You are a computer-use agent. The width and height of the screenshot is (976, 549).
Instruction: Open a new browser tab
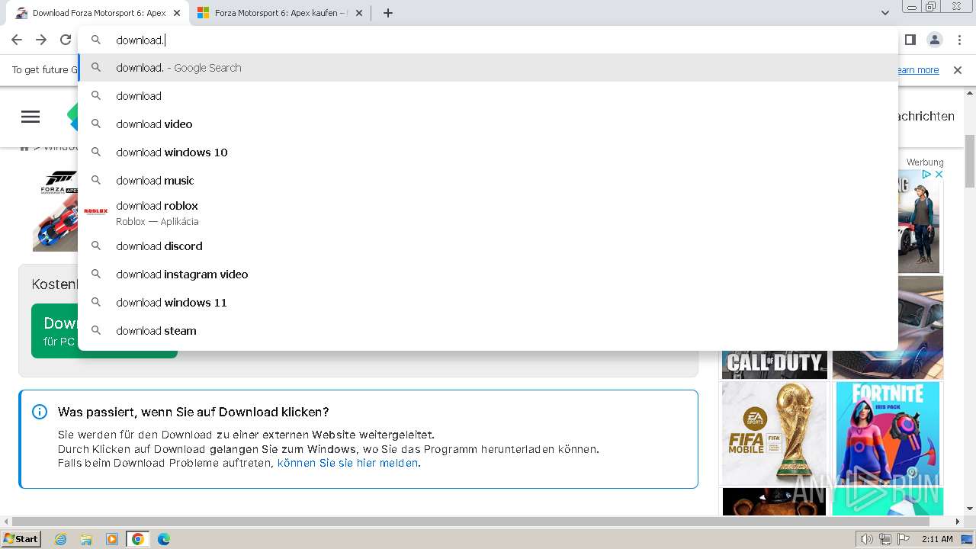388,13
